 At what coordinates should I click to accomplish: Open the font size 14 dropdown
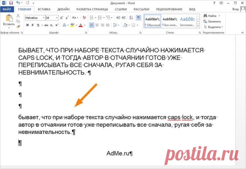point(57,18)
